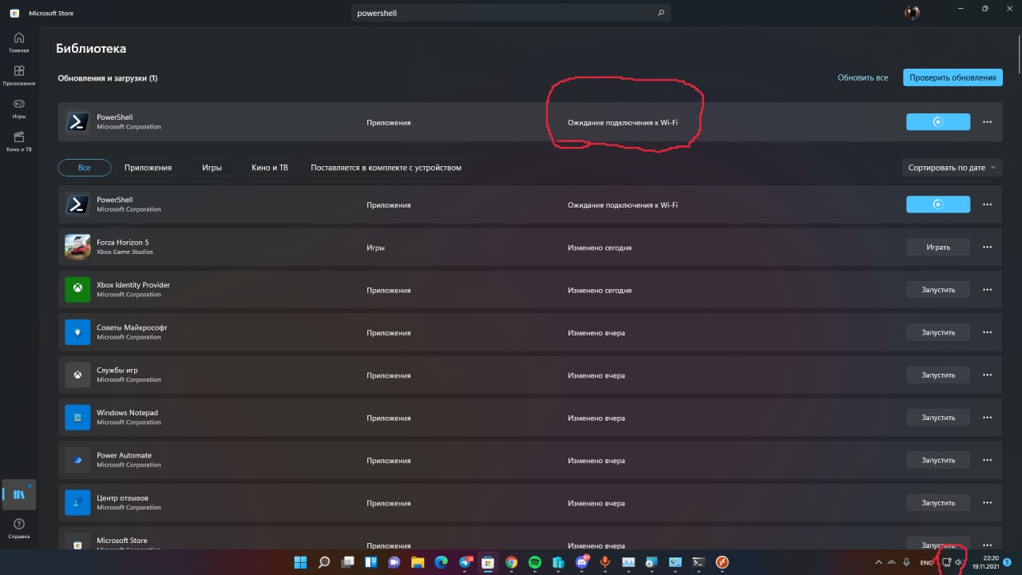Open more options for Power Automate
The width and height of the screenshot is (1022, 575).
click(x=988, y=460)
